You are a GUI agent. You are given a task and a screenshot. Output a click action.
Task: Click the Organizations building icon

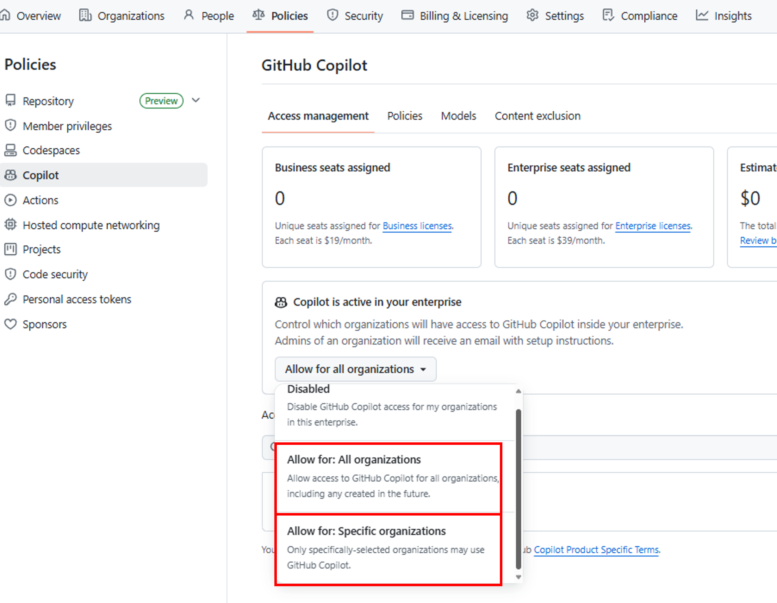pyautogui.click(x=85, y=15)
